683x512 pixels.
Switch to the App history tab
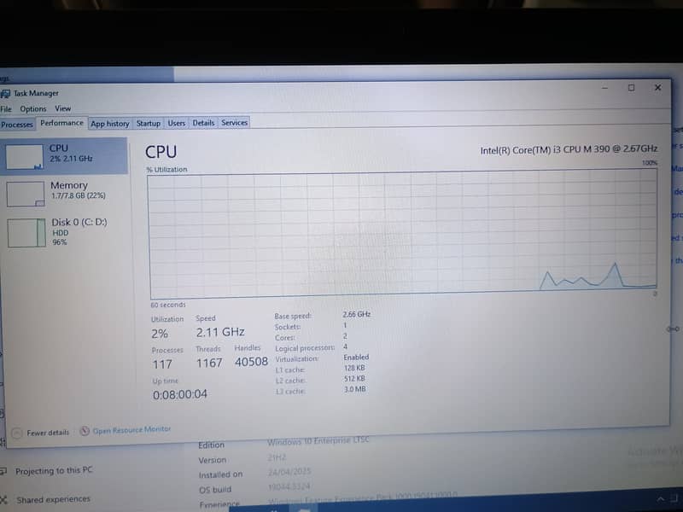click(x=110, y=124)
